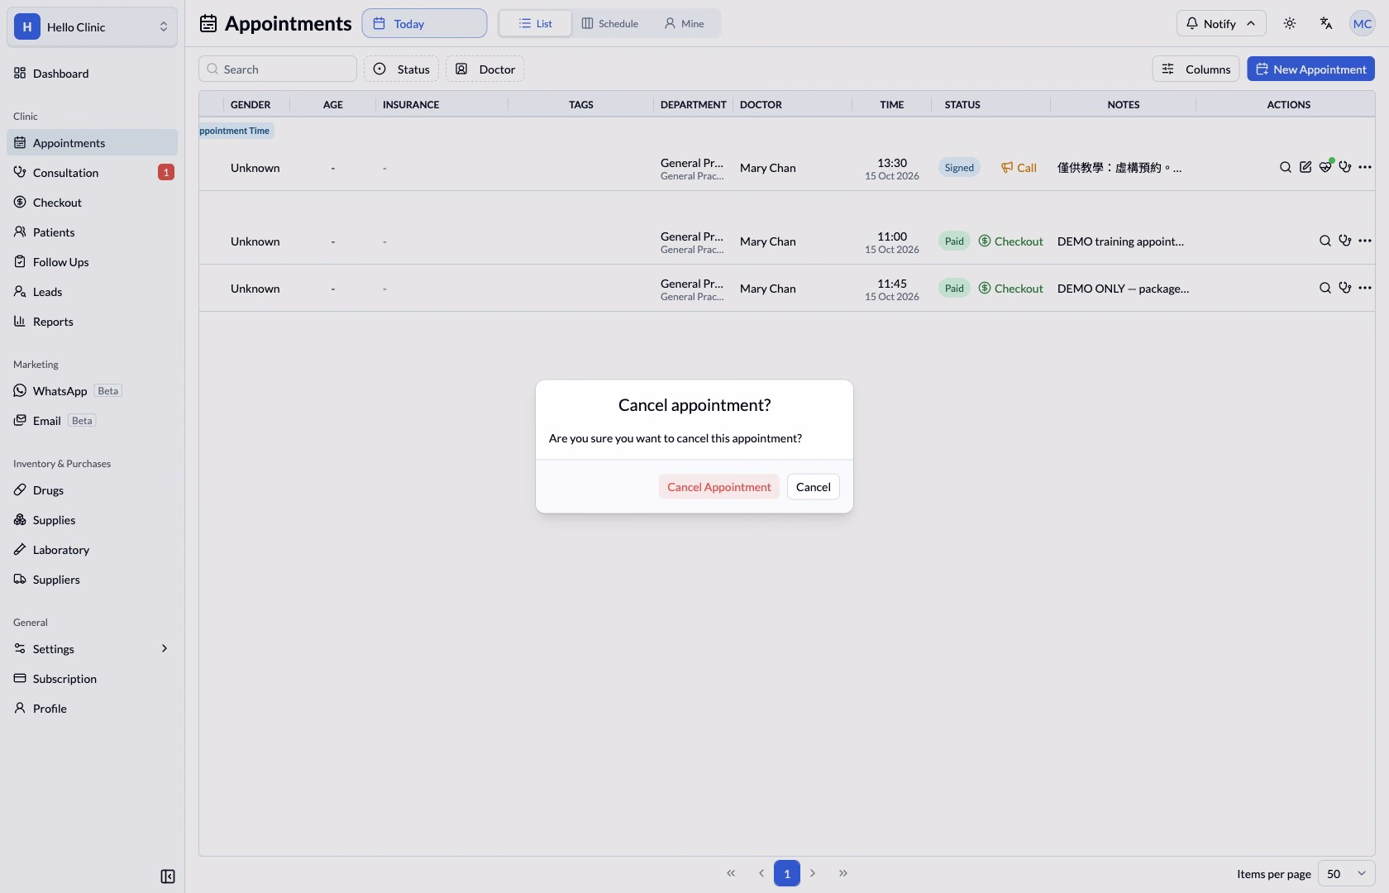Open Suppliers in sidebar

pyautogui.click(x=92, y=580)
